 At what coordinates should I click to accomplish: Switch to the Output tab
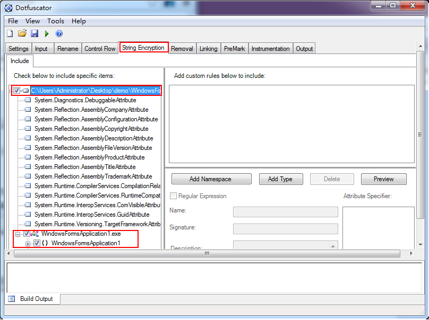tap(304, 49)
